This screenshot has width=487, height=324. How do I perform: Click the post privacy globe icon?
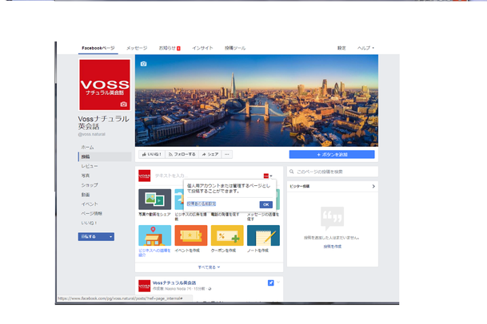pos(210,289)
